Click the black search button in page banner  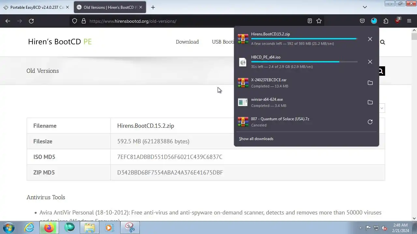[x=381, y=71]
